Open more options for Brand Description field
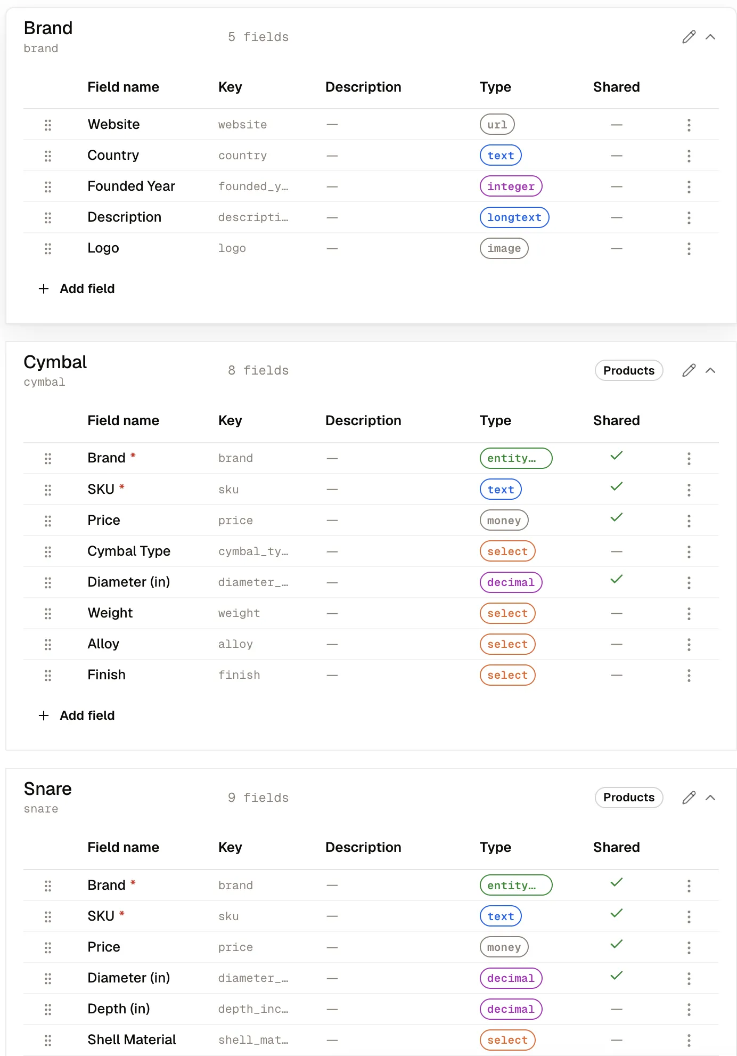This screenshot has height=1056, width=737. [x=689, y=217]
